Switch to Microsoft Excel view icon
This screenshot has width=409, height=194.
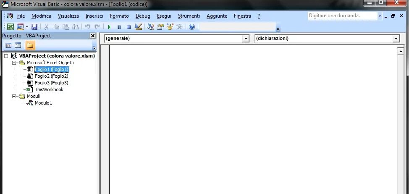tap(10, 27)
